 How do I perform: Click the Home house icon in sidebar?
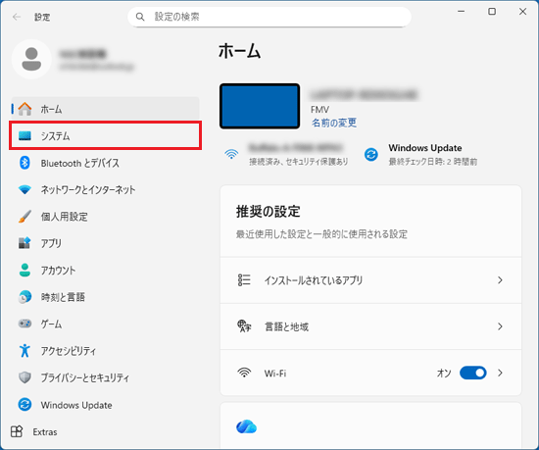coord(24,109)
